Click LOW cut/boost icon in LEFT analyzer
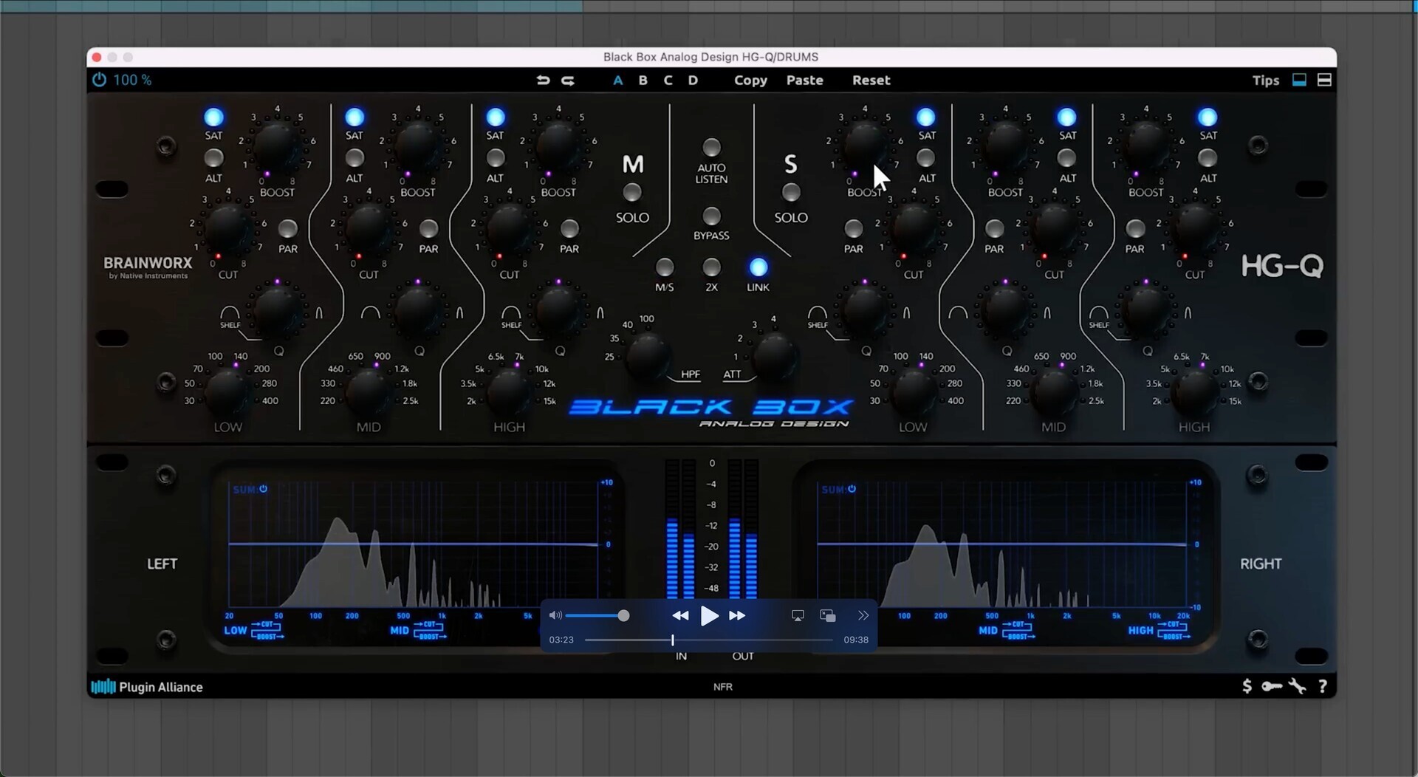This screenshot has height=777, width=1418. pos(267,630)
